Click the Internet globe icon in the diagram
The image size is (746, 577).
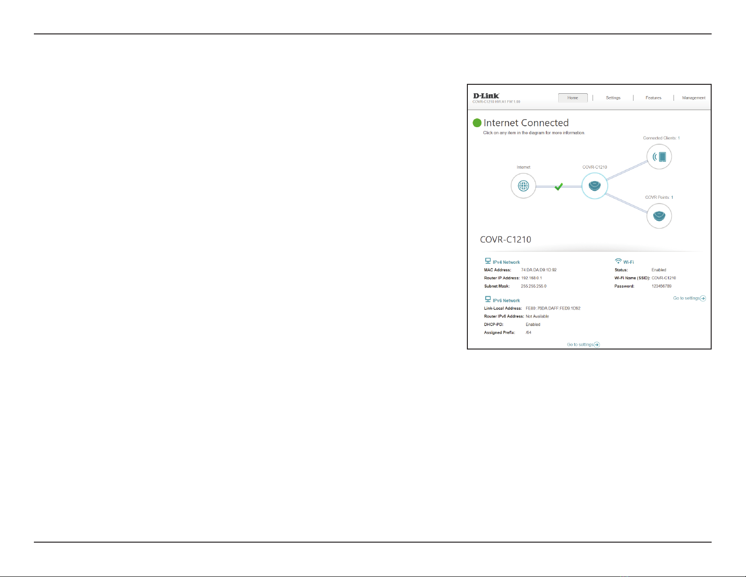click(x=523, y=186)
